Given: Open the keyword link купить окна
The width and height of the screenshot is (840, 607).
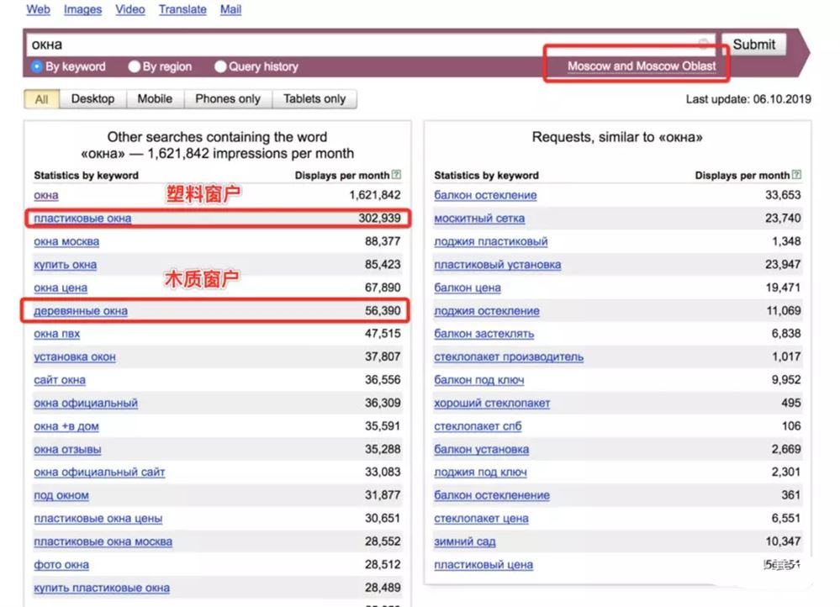Looking at the screenshot, I should [66, 264].
